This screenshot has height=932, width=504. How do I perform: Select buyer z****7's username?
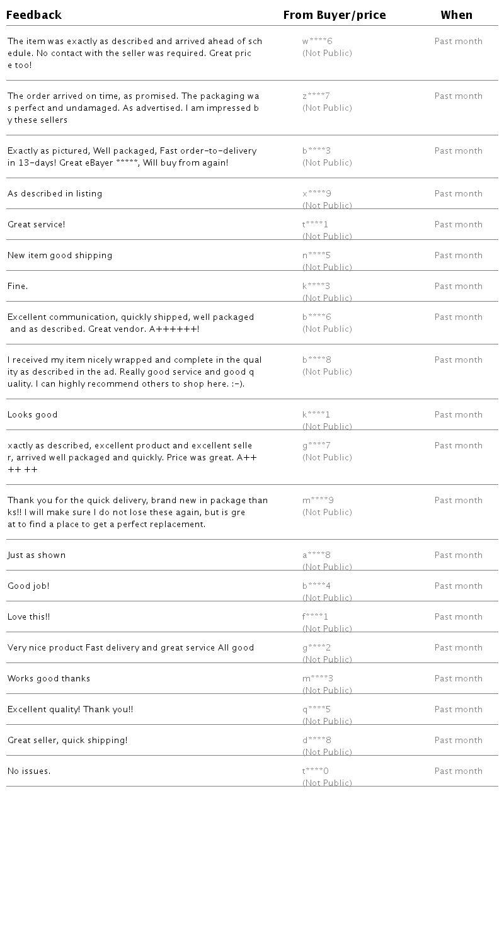coord(316,96)
